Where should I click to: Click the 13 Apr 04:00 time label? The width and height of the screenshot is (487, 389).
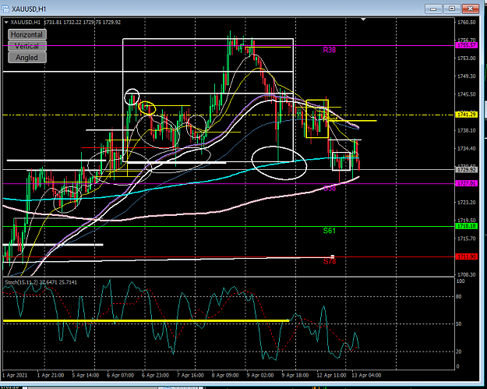(x=366, y=375)
